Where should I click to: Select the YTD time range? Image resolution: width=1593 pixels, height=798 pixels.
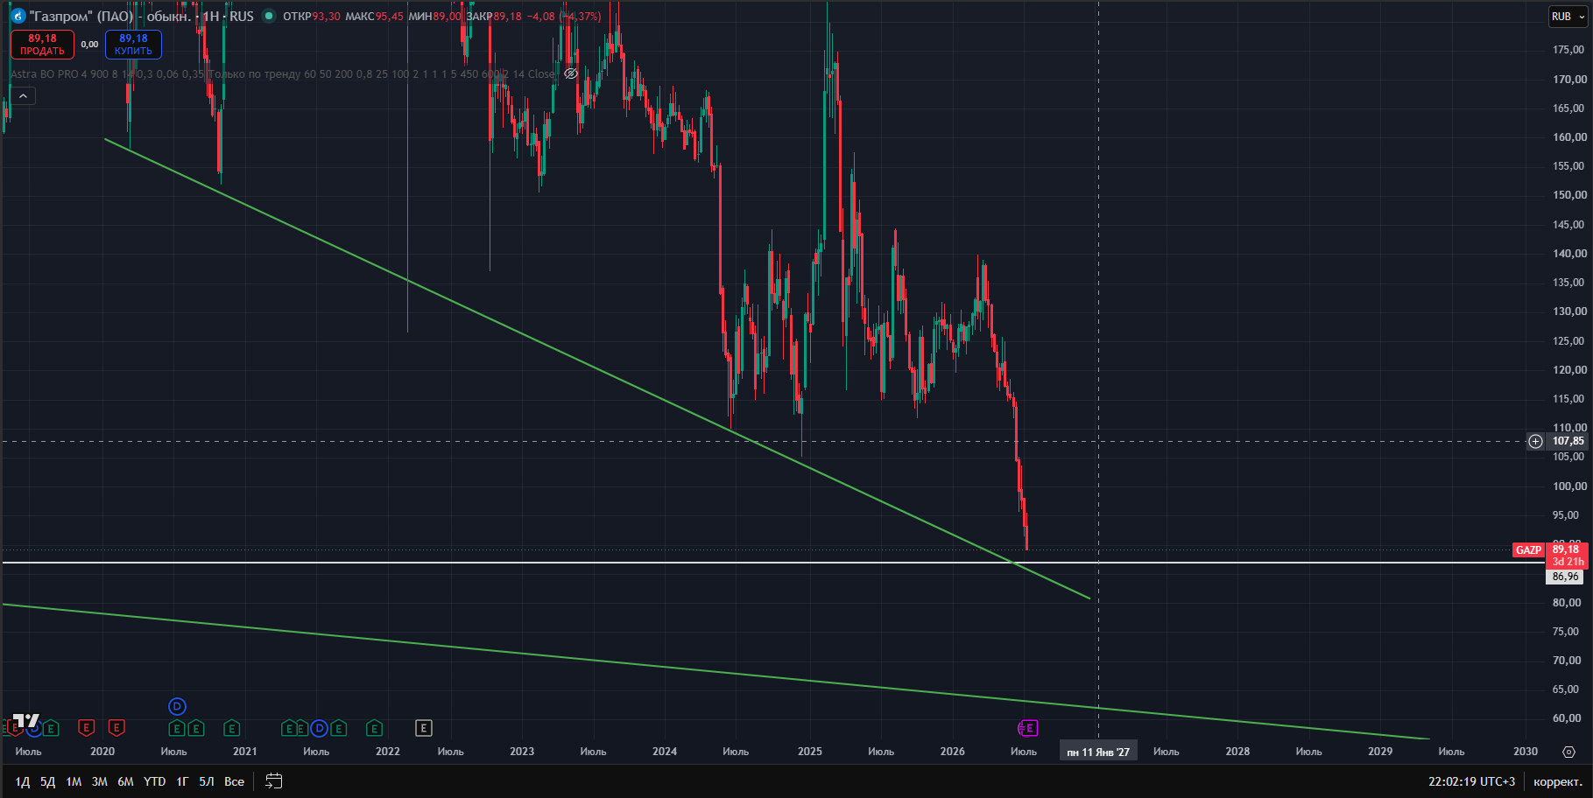(155, 781)
